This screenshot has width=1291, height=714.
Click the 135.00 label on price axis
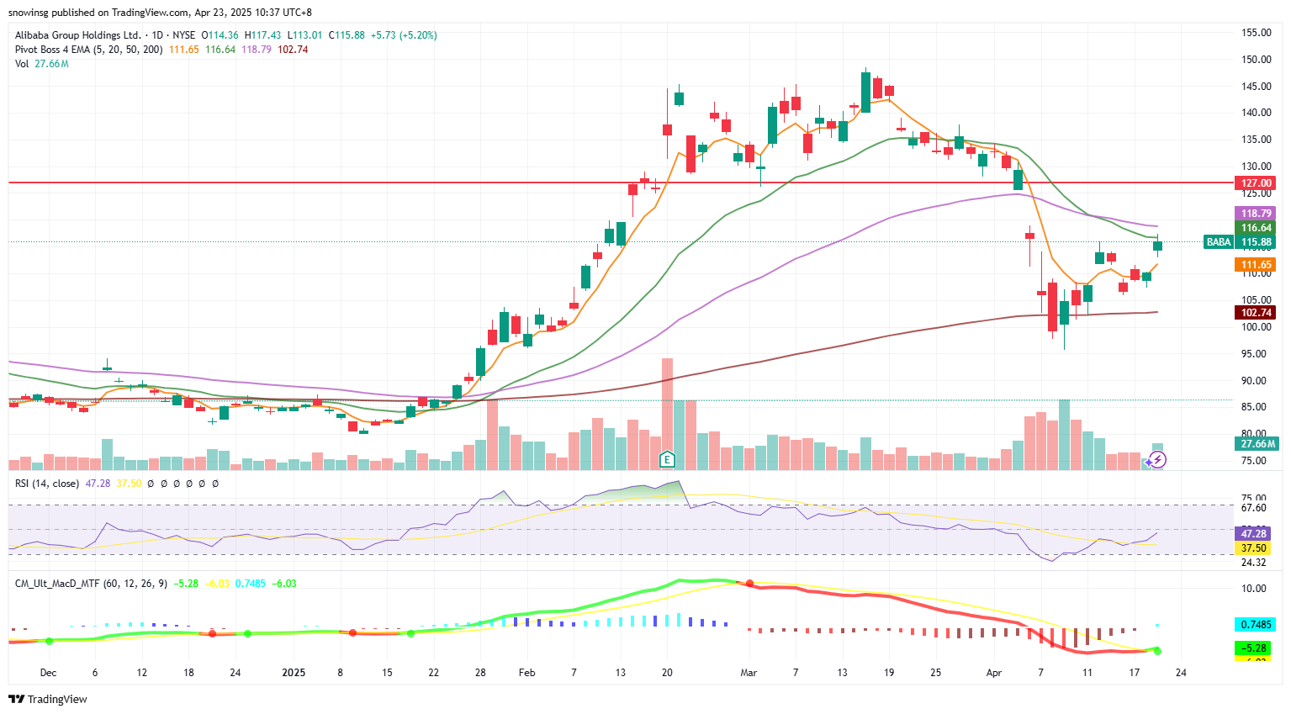(x=1257, y=140)
